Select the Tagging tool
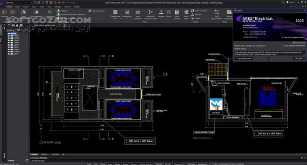 [62, 11]
